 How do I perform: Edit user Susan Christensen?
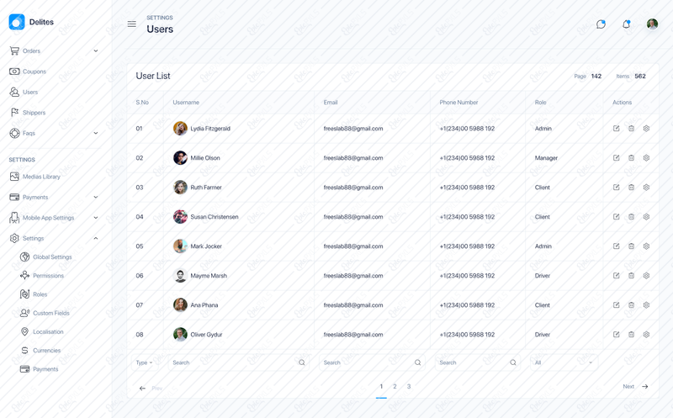(x=617, y=217)
